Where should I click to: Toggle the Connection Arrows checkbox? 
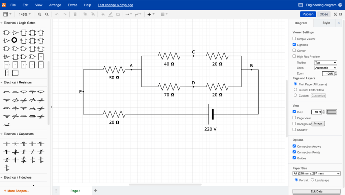pyautogui.click(x=294, y=146)
